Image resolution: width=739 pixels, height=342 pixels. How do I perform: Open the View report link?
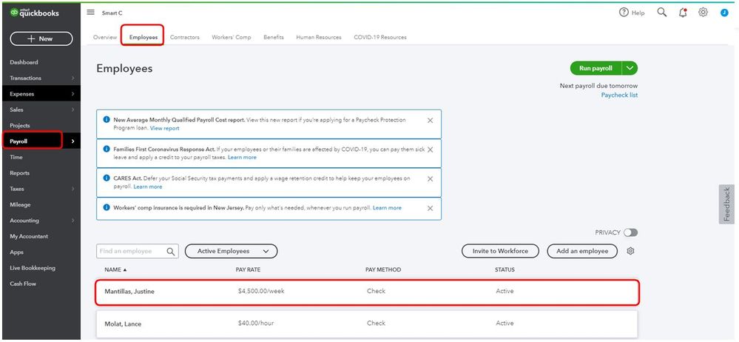point(164,128)
